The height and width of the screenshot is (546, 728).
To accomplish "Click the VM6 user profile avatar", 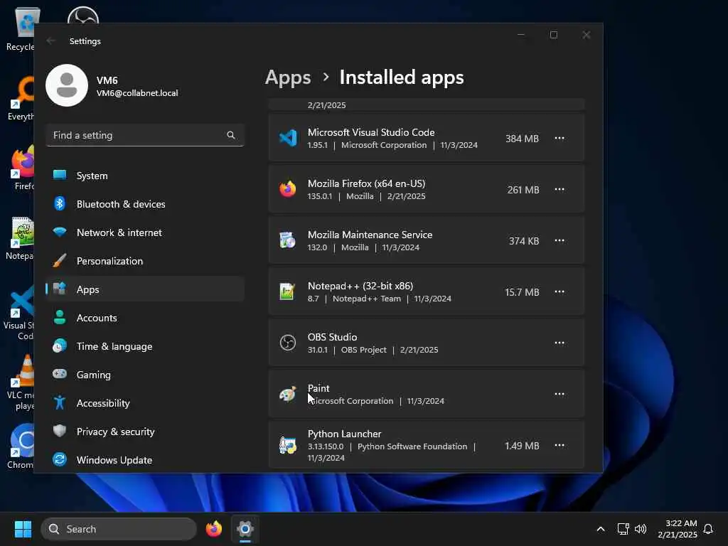I will (67, 85).
